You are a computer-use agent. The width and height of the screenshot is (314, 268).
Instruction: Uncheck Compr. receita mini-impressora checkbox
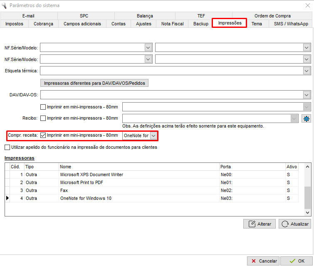43,135
